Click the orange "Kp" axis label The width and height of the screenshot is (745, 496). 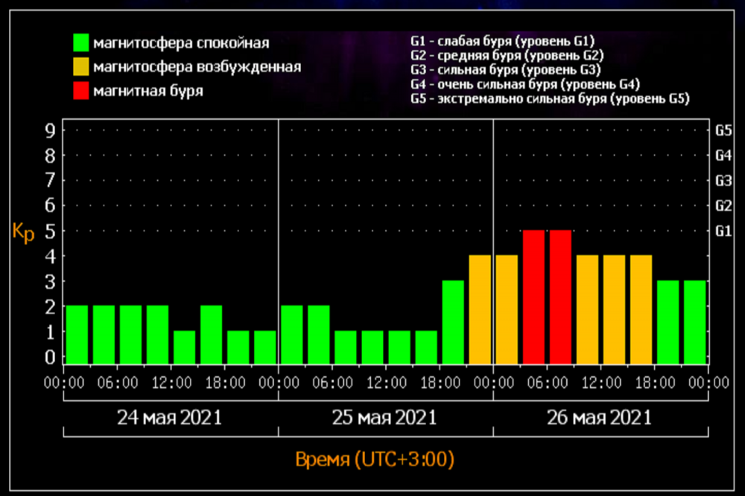point(21,232)
